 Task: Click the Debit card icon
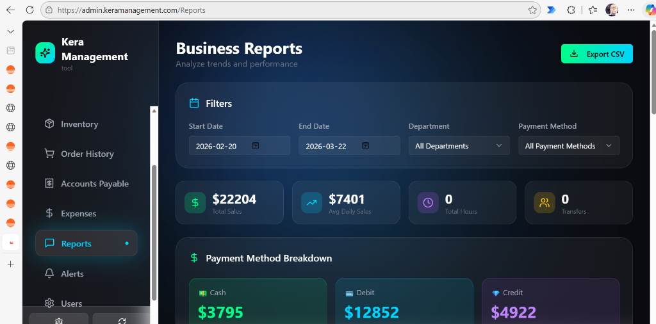pos(349,293)
